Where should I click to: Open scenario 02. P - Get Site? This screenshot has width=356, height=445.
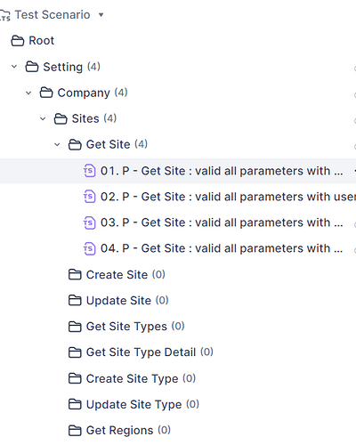tap(220, 197)
